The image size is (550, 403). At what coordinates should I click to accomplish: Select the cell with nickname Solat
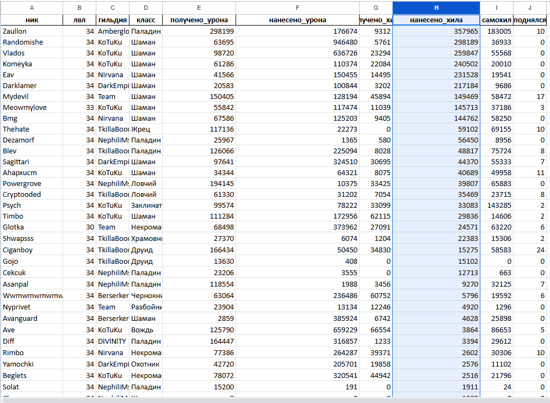tap(32, 387)
